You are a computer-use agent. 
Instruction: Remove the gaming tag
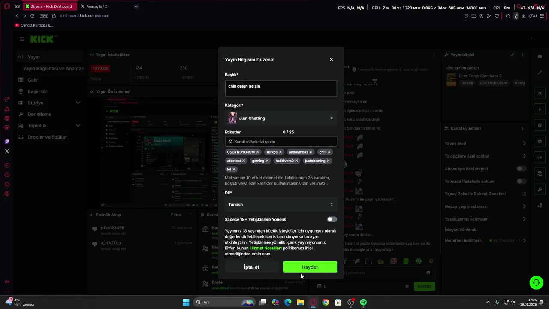(267, 161)
